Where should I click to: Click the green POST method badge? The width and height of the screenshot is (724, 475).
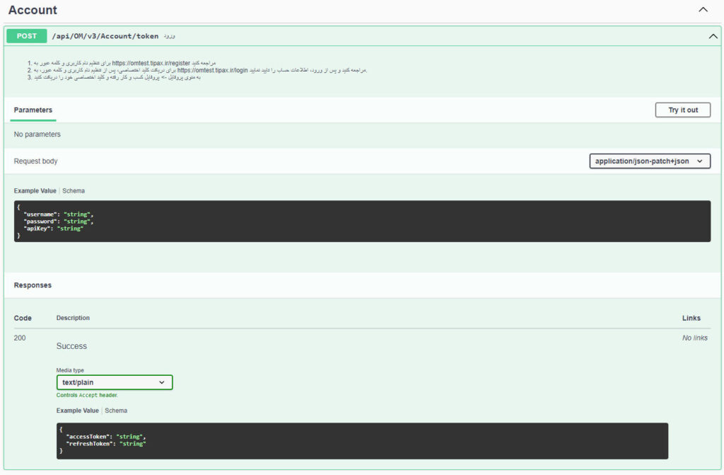click(27, 36)
